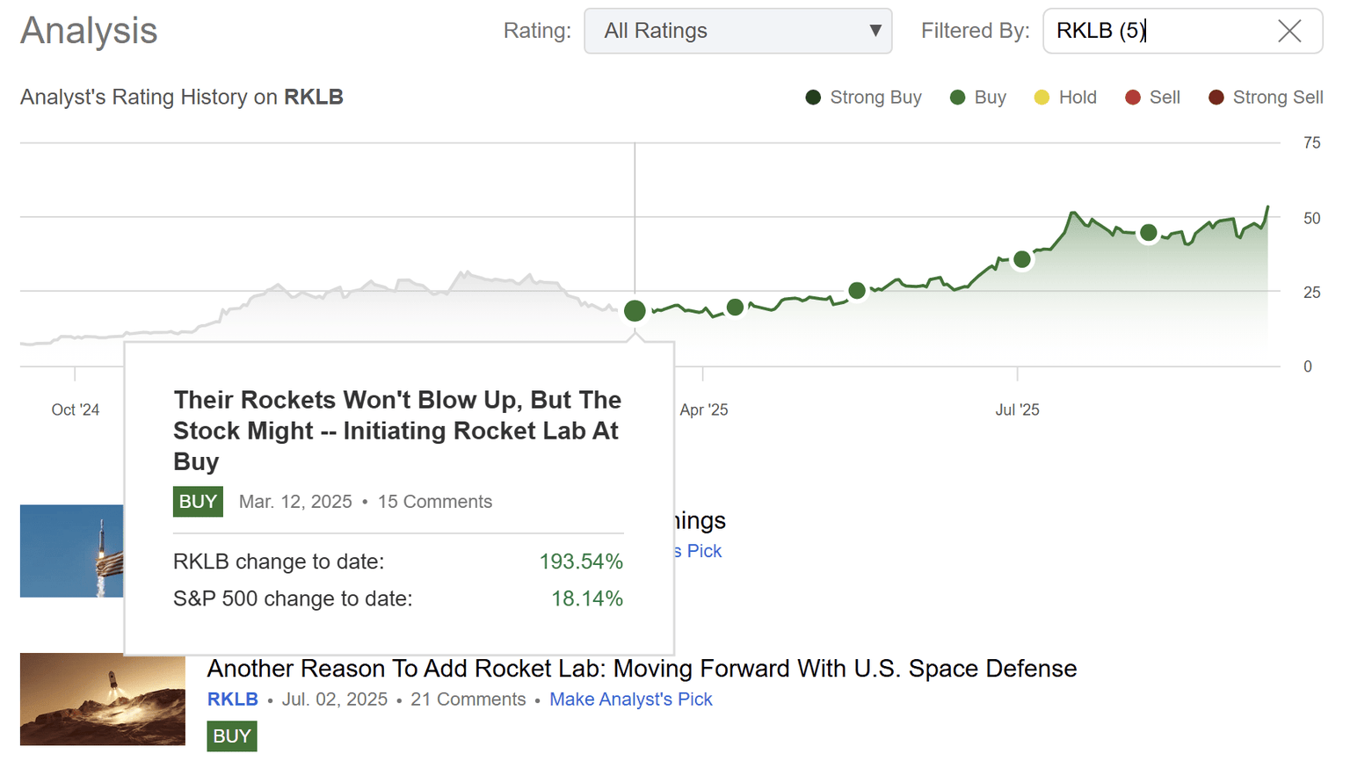The height and width of the screenshot is (761, 1350).
Task: Select the March 2025 Buy marker on chart
Action: point(634,310)
